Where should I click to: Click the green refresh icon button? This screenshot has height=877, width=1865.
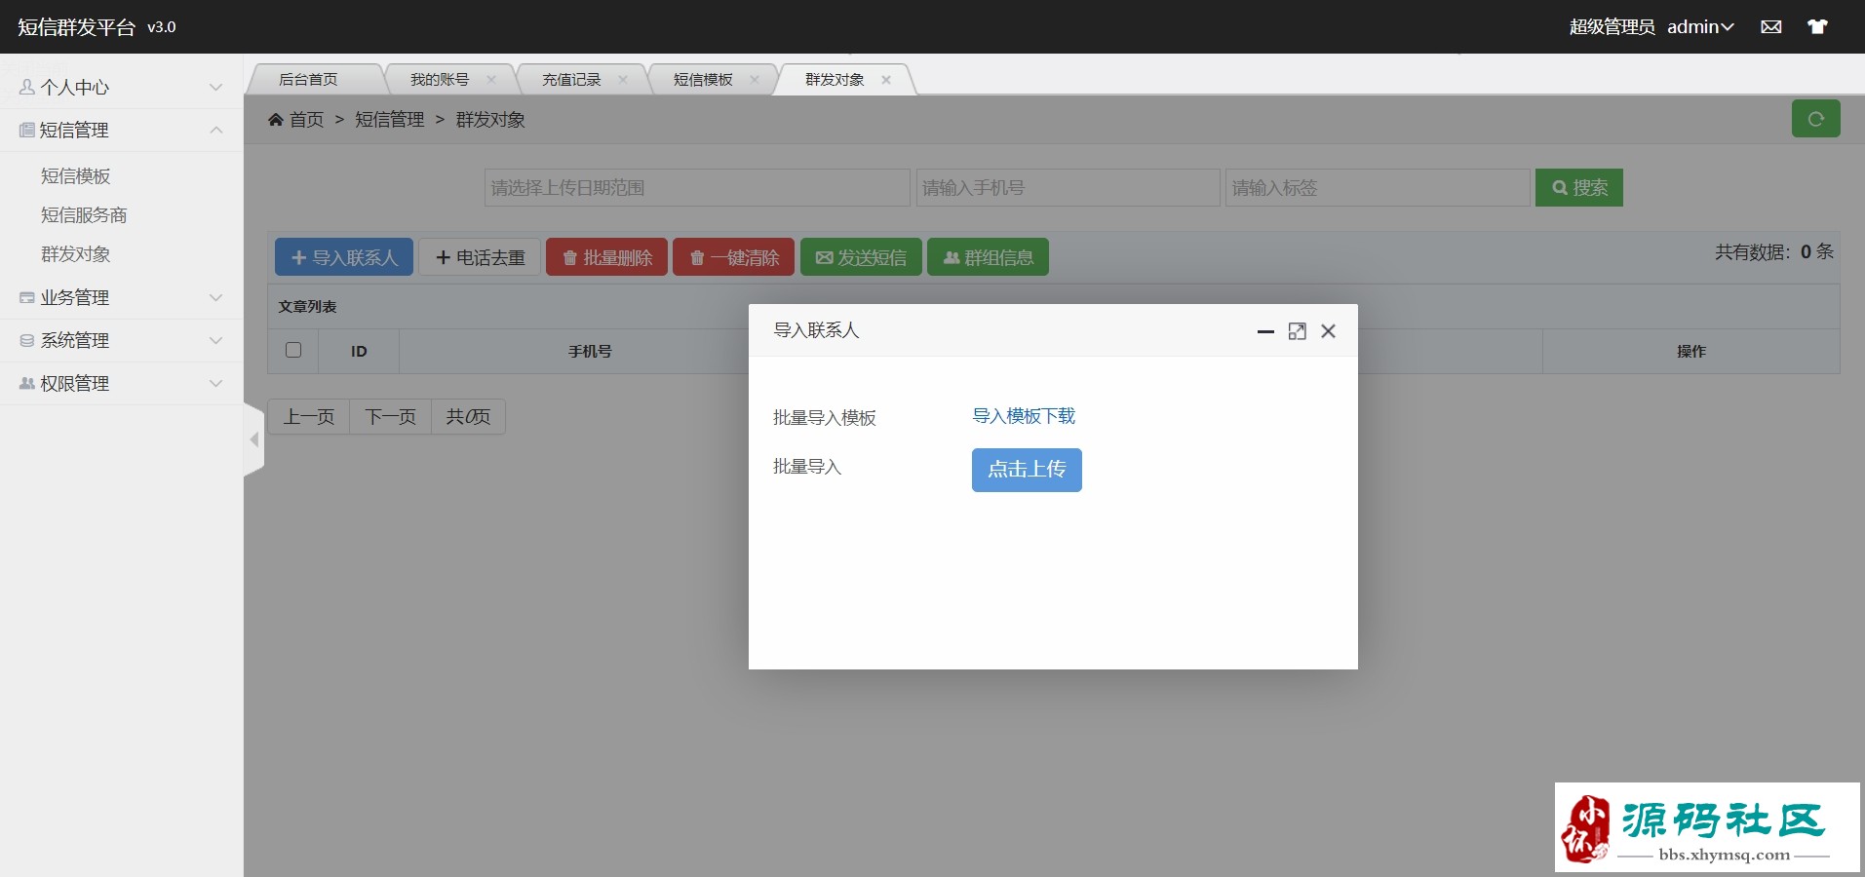tap(1815, 119)
